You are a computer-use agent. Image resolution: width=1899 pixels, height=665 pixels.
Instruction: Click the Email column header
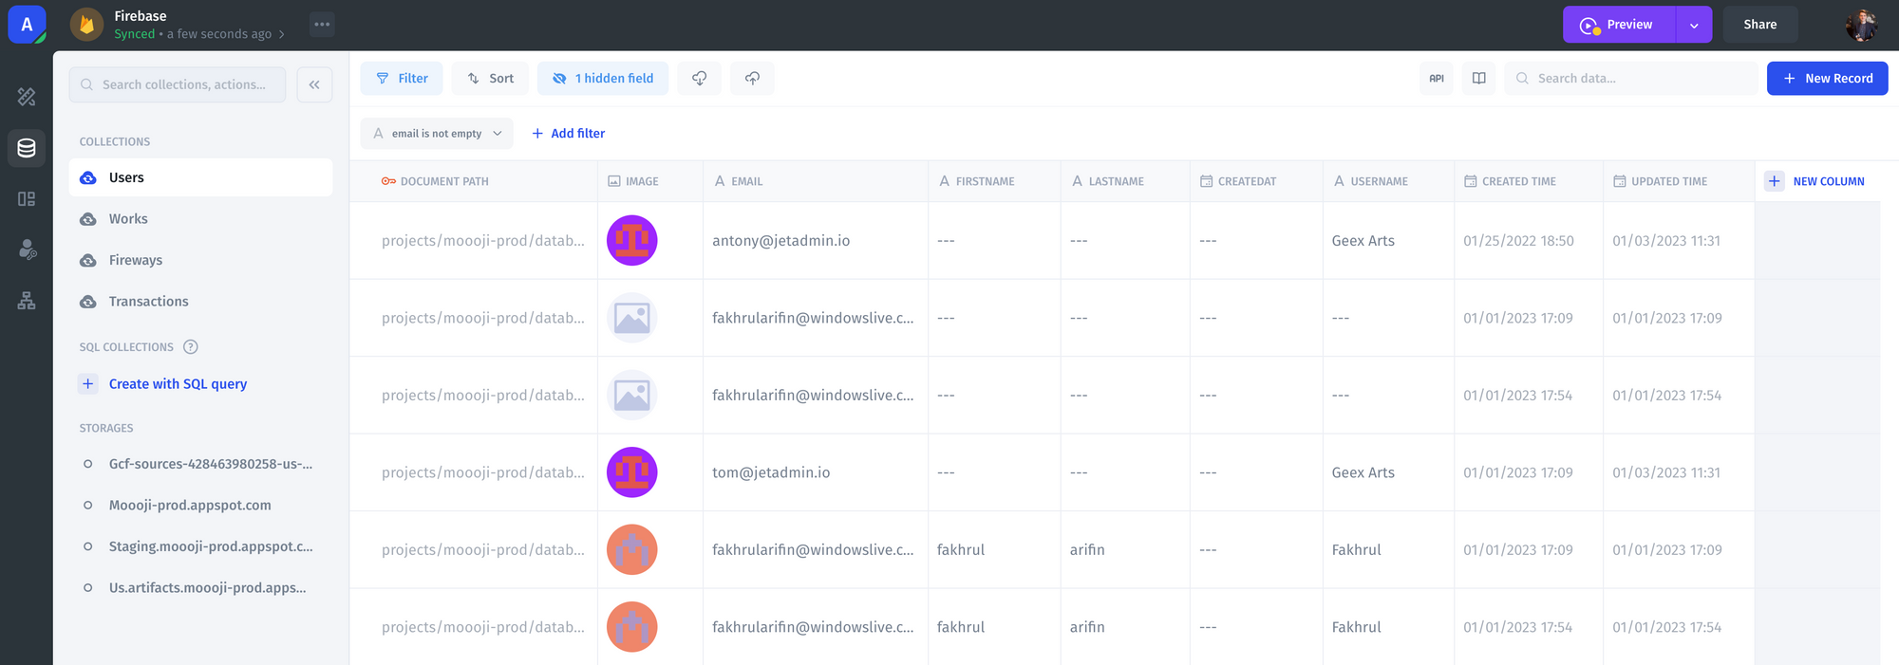[x=816, y=181]
